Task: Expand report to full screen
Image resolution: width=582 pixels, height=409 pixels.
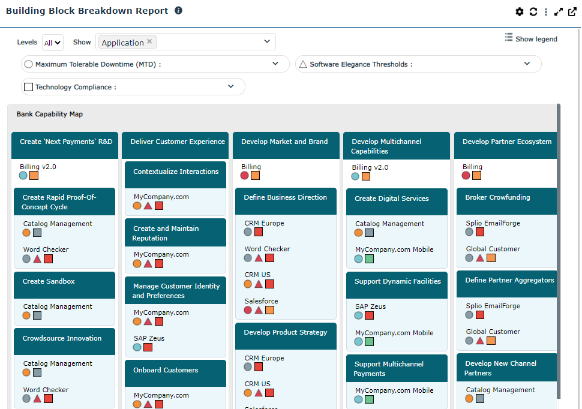Action: (559, 12)
